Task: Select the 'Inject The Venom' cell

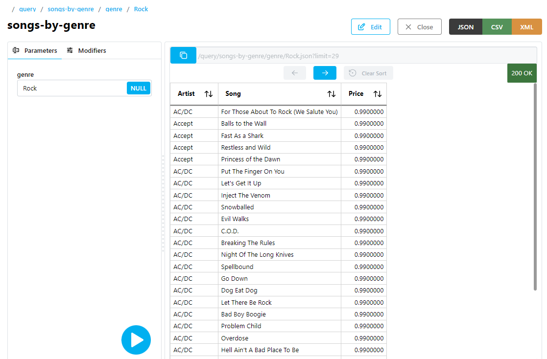Action: click(280, 195)
